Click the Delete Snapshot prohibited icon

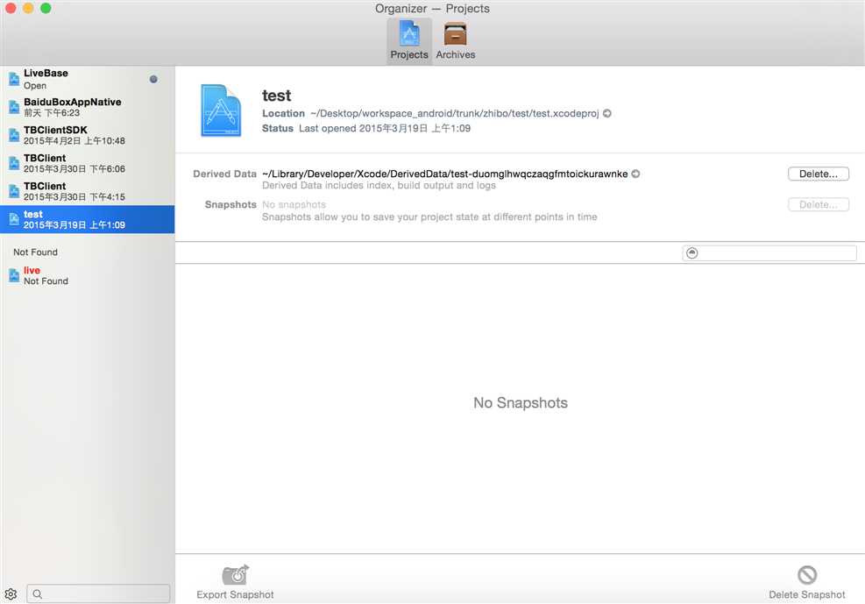(807, 575)
